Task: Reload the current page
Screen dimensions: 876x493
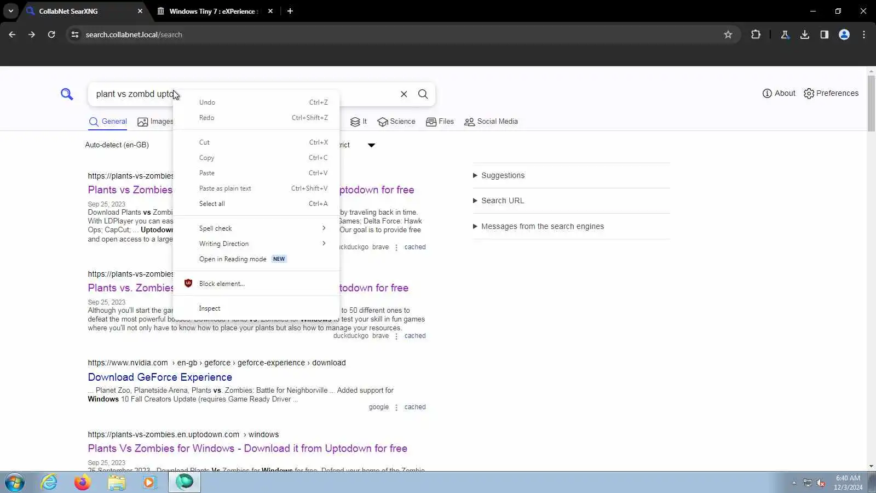Action: coord(51,35)
